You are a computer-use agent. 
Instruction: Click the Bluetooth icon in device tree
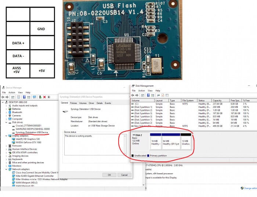pyautogui.click(x=10, y=112)
